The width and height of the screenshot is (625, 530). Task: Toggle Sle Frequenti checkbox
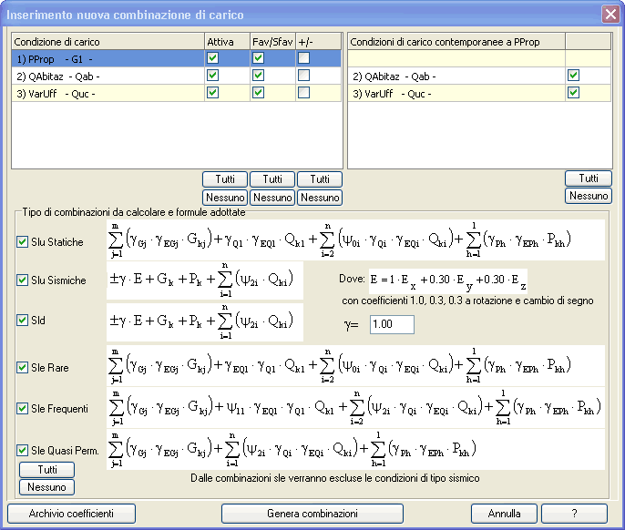pos(23,409)
